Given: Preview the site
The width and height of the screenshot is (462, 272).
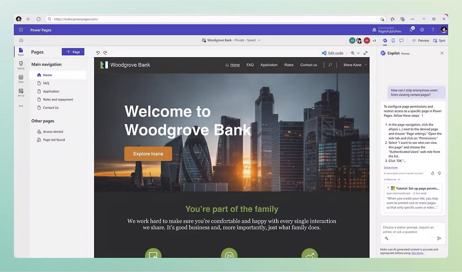Looking at the screenshot, I should pos(421,40).
